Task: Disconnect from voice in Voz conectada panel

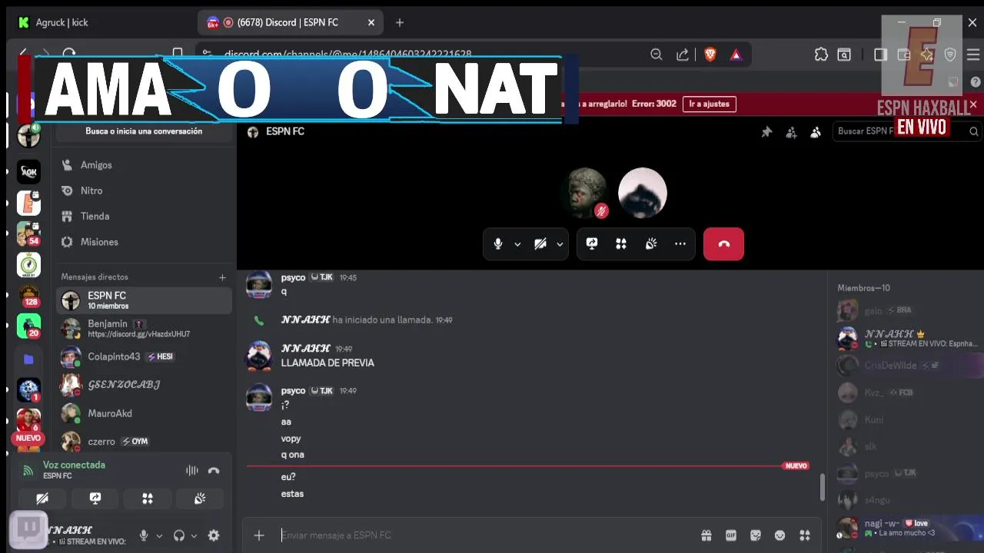Action: pos(214,470)
